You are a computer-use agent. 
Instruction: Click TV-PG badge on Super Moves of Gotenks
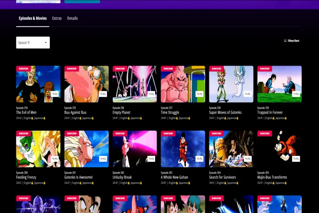(x=248, y=94)
